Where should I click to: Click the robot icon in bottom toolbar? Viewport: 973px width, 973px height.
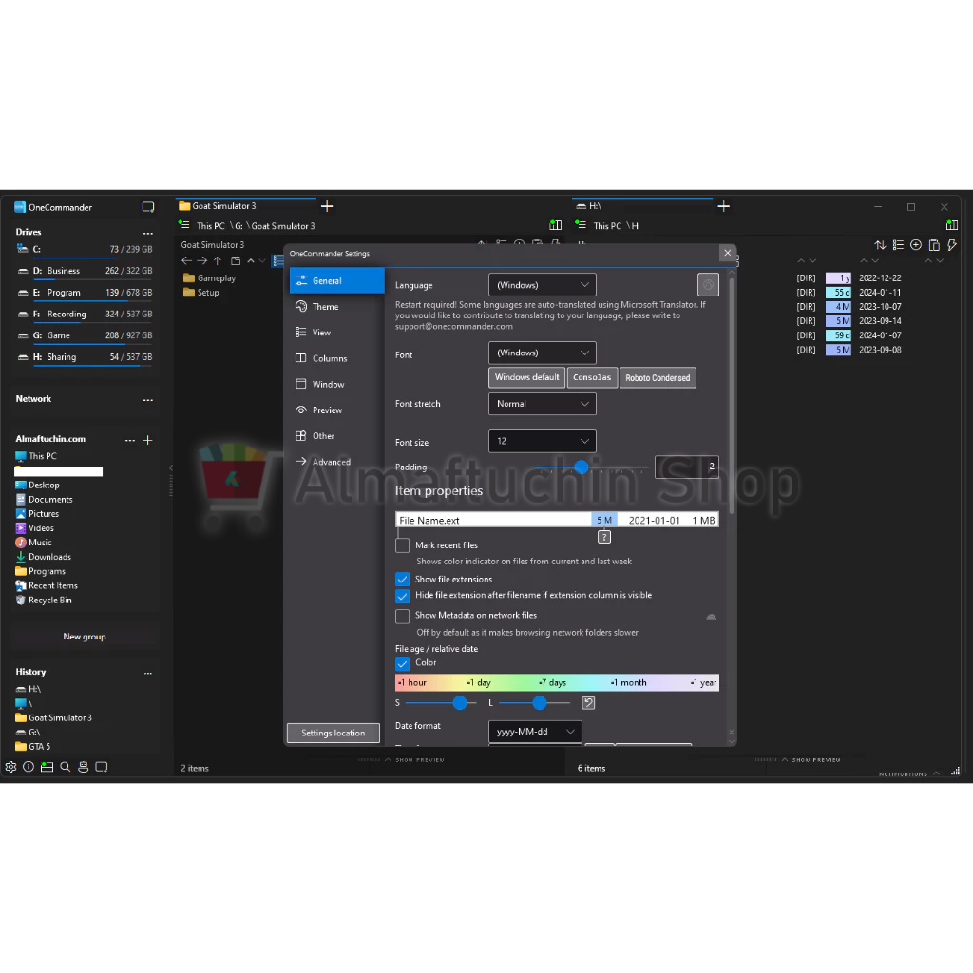pyautogui.click(x=84, y=767)
